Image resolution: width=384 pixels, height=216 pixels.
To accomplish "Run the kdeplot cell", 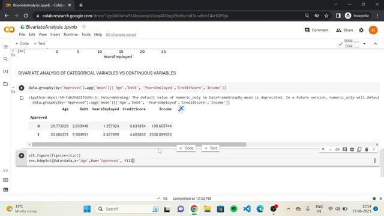I will click(22, 155).
